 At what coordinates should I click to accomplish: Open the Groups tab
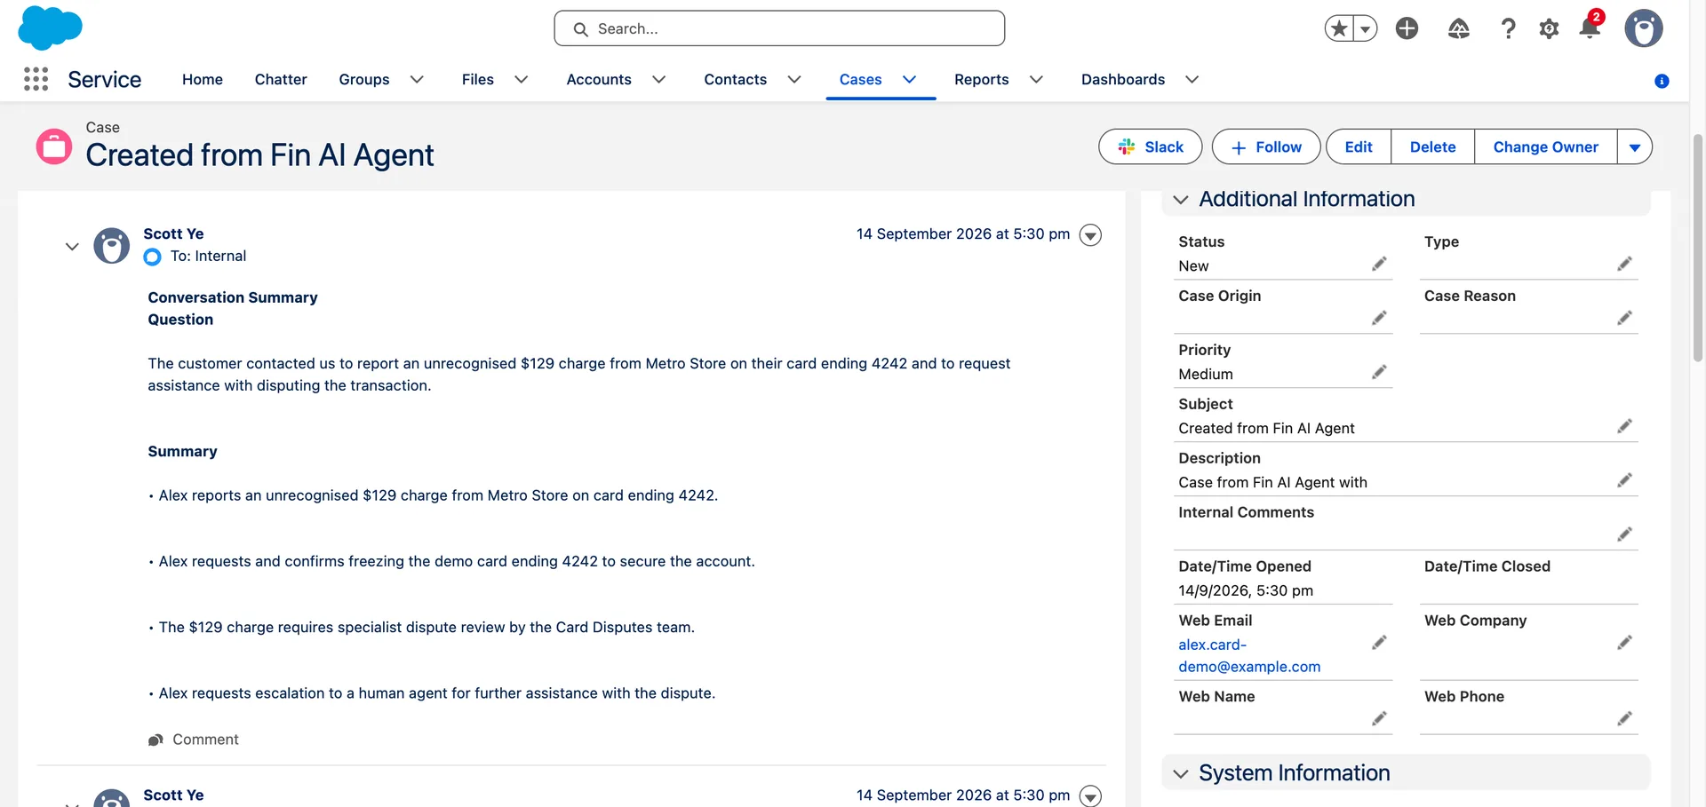click(364, 80)
